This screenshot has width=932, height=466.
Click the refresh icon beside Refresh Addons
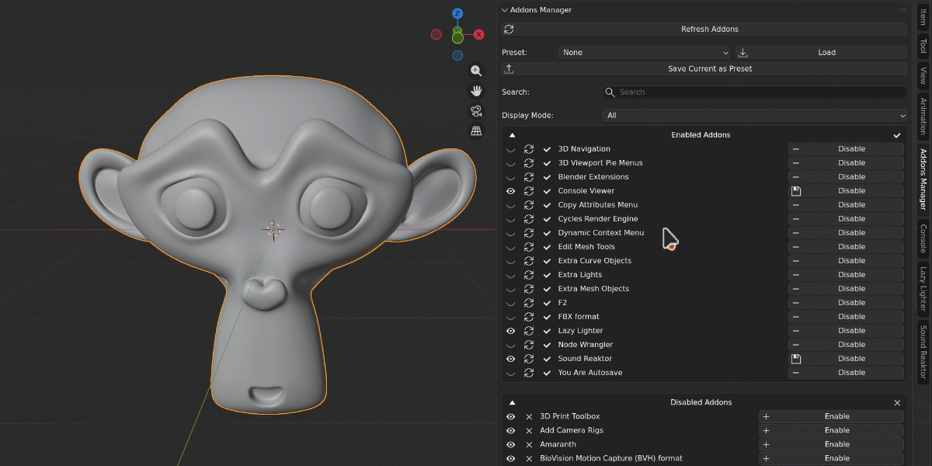click(x=509, y=29)
